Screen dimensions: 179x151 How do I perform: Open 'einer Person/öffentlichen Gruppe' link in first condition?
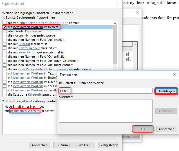pyautogui.click(x=44, y=23)
